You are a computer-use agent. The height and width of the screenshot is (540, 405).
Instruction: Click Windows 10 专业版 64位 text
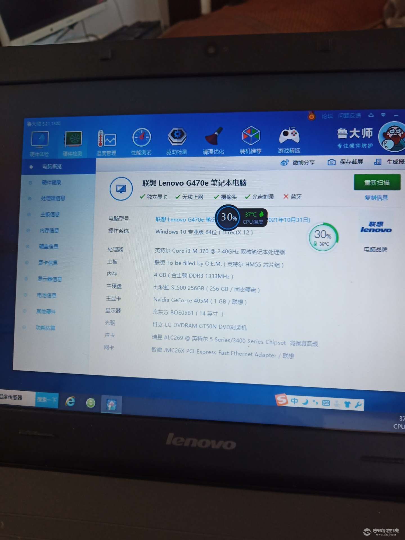pyautogui.click(x=204, y=232)
